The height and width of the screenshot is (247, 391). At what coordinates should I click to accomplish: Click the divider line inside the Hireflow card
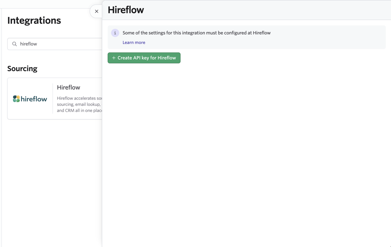click(52, 99)
